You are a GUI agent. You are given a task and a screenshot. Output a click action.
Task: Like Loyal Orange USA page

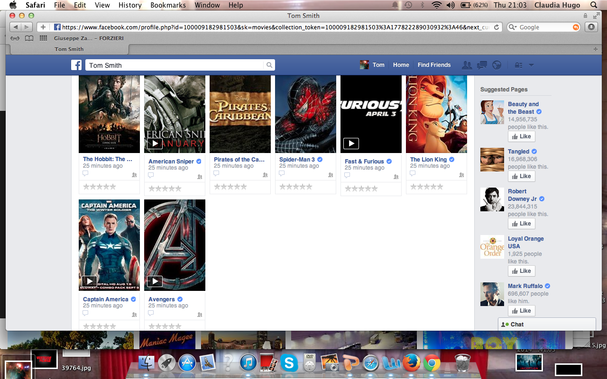click(x=522, y=271)
